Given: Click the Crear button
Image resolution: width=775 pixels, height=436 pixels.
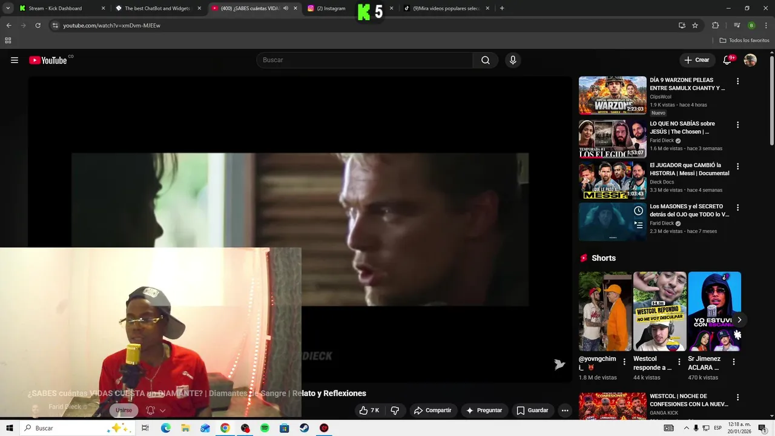Looking at the screenshot, I should point(696,60).
